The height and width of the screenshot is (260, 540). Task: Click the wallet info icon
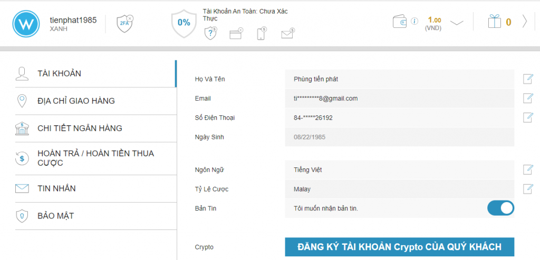pos(414,22)
